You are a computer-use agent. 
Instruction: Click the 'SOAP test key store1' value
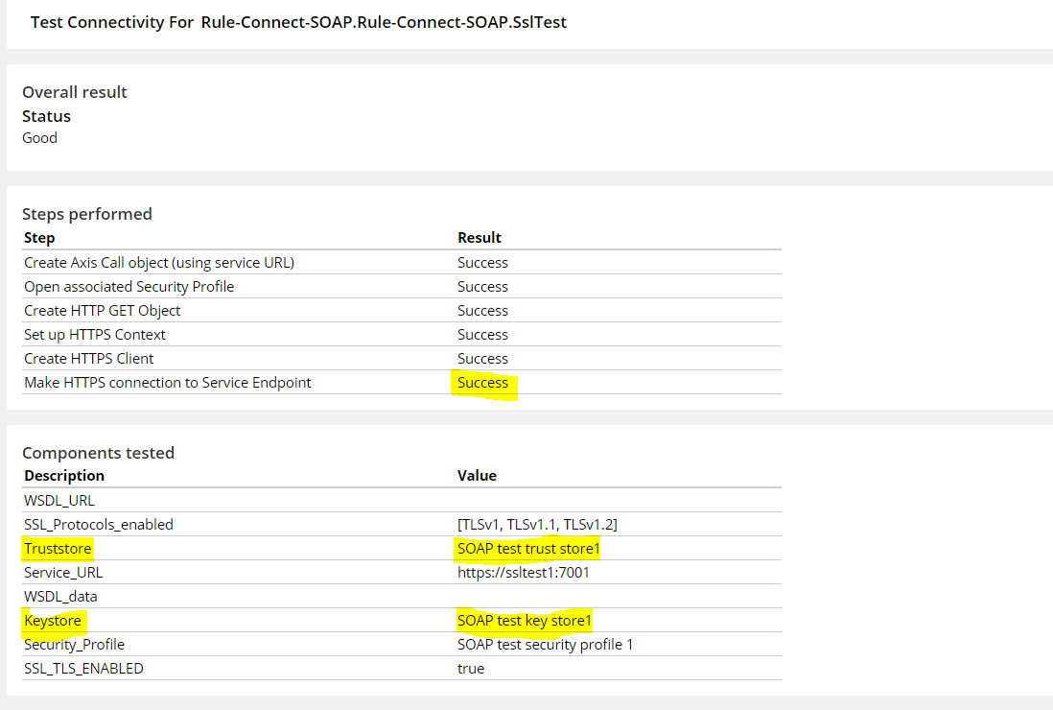525,621
